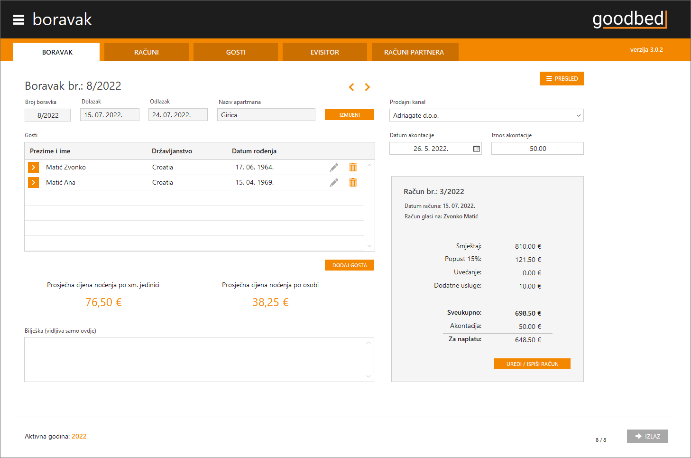Edit guest Matić Zvonko with pencil icon
The image size is (691, 458).
point(334,167)
